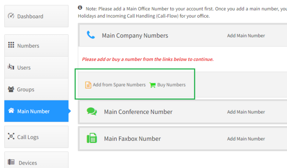Click Add from Spare Numbers link
This screenshot has width=287, height=168.
(x=119, y=85)
